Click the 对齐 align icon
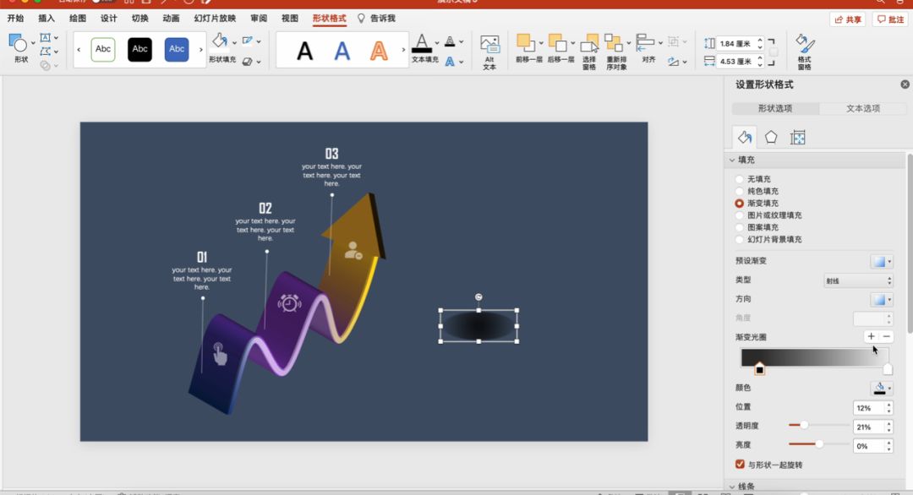The height and width of the screenshot is (495, 913). [x=644, y=43]
